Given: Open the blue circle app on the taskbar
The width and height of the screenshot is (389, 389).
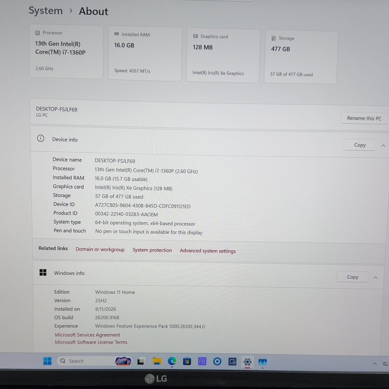Looking at the screenshot, I should click(x=217, y=361).
